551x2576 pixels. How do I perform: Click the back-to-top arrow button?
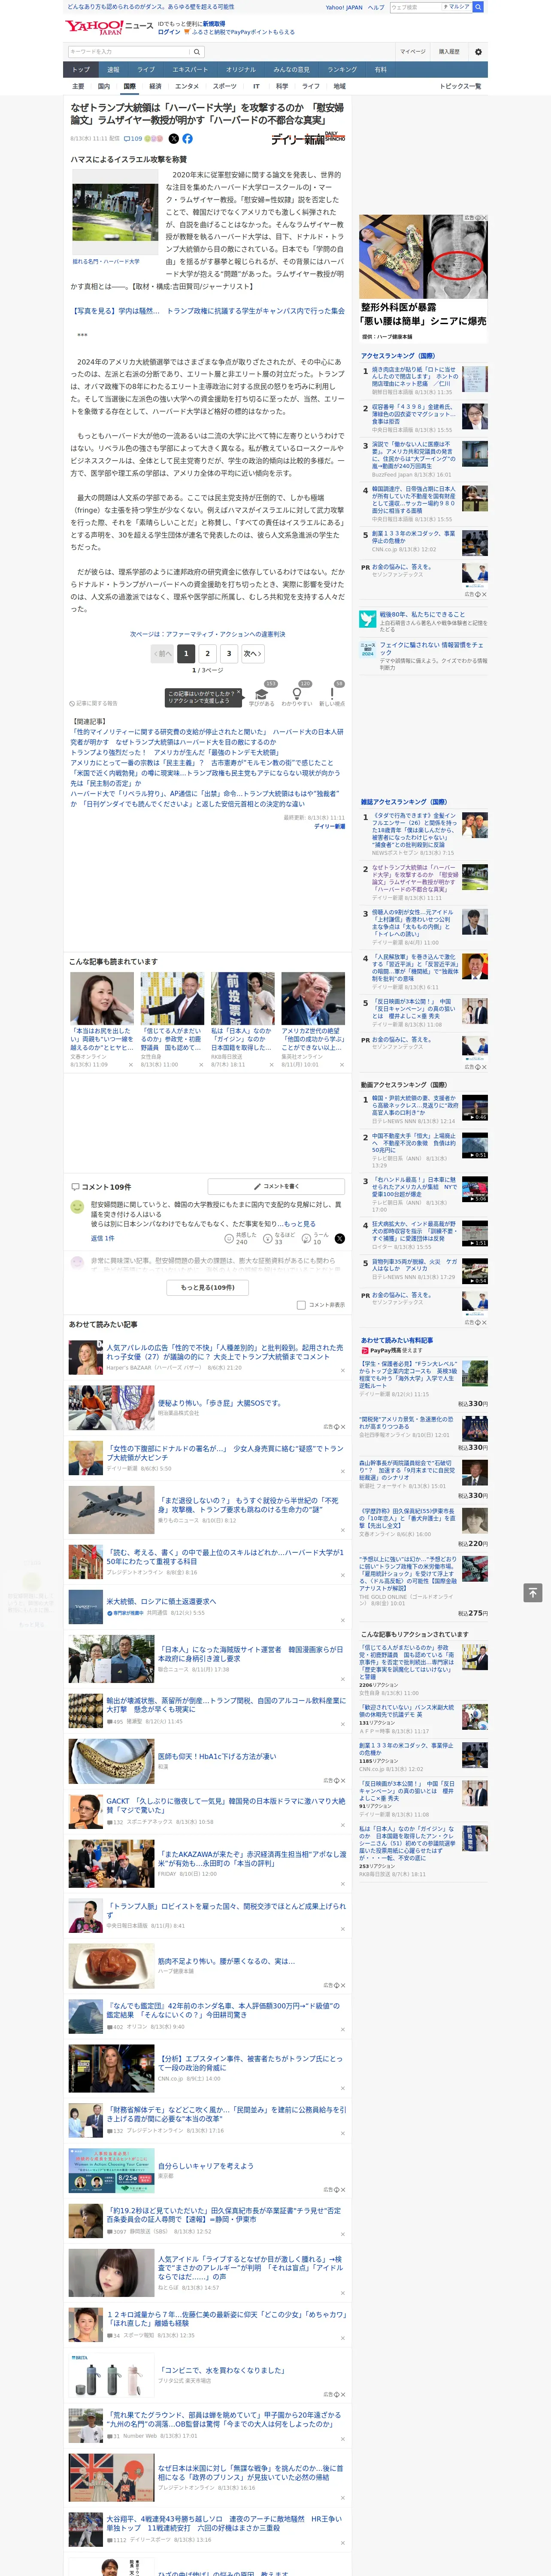coord(533,1593)
